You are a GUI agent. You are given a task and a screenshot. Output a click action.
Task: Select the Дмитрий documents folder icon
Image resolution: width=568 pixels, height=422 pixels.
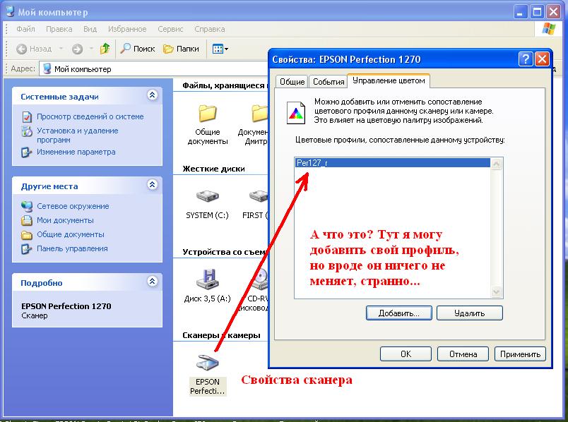(x=260, y=114)
